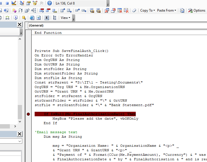
Task: Click 'Dim msg As String' line
Action: 63,137
